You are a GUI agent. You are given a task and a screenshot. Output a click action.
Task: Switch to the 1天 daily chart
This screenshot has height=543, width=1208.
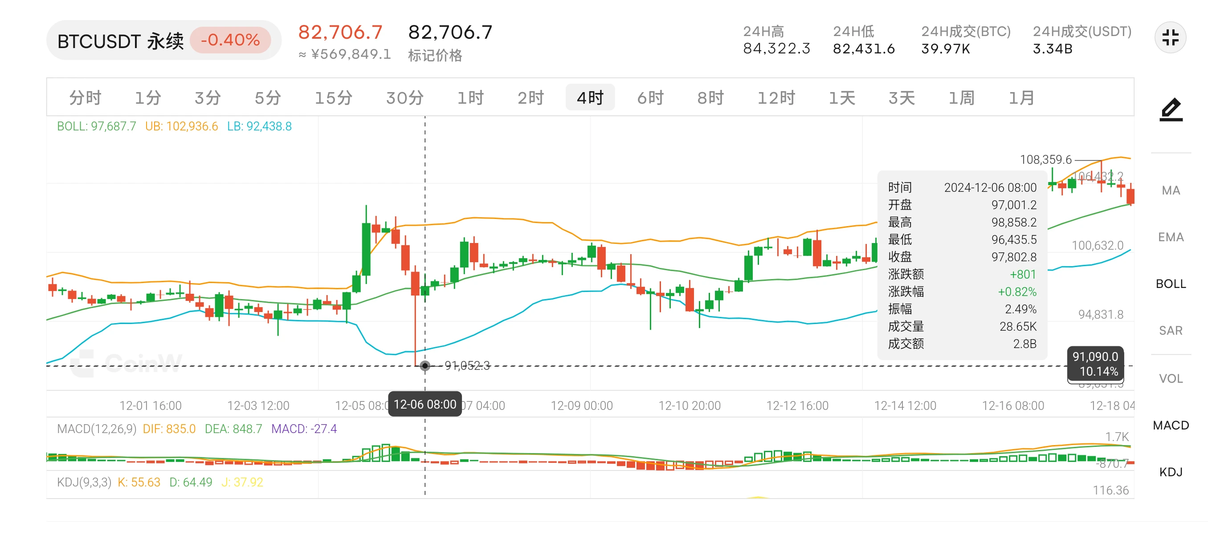tap(842, 97)
